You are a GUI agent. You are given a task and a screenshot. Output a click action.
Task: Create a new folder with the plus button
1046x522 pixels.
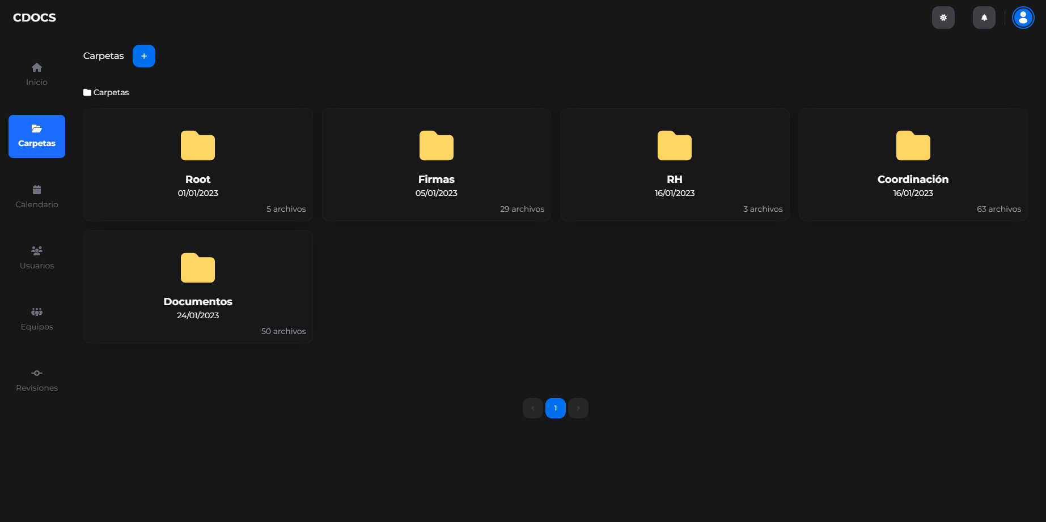click(143, 55)
